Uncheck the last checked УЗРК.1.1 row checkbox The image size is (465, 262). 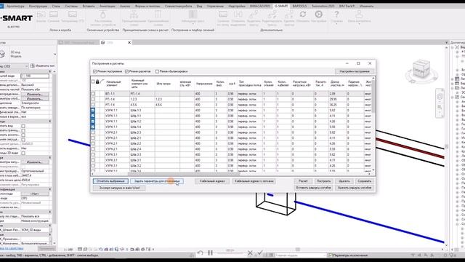[93, 127]
